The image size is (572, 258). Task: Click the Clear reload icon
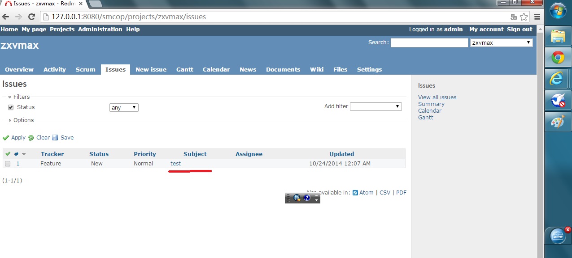pyautogui.click(x=31, y=138)
